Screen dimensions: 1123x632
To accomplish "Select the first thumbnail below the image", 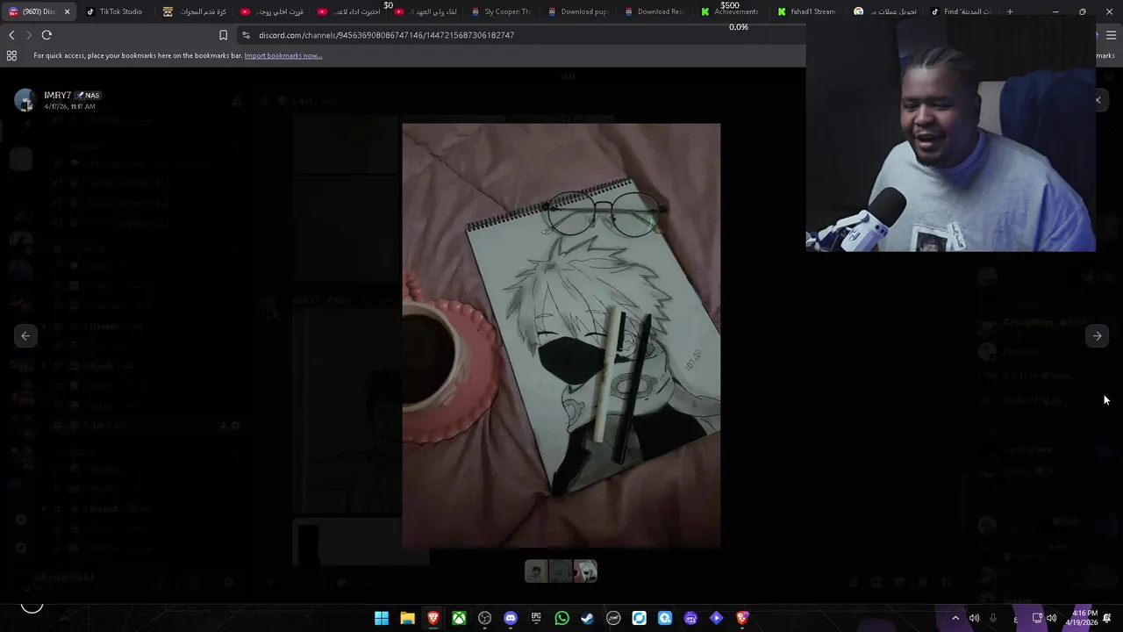I will (536, 571).
